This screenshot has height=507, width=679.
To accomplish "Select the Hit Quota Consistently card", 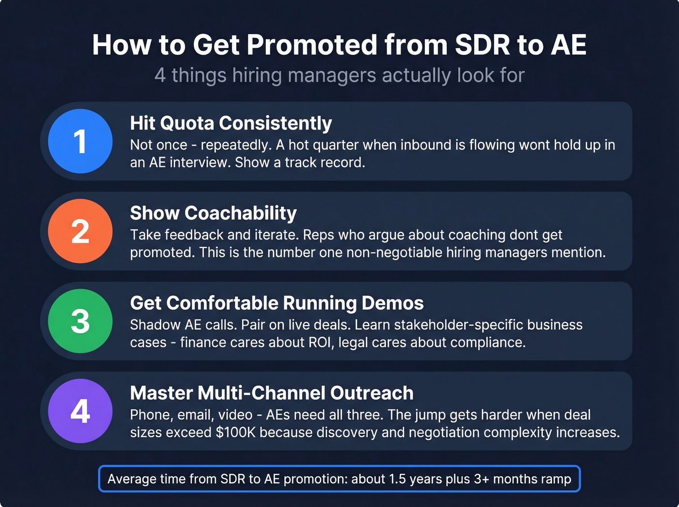I will tap(339, 141).
